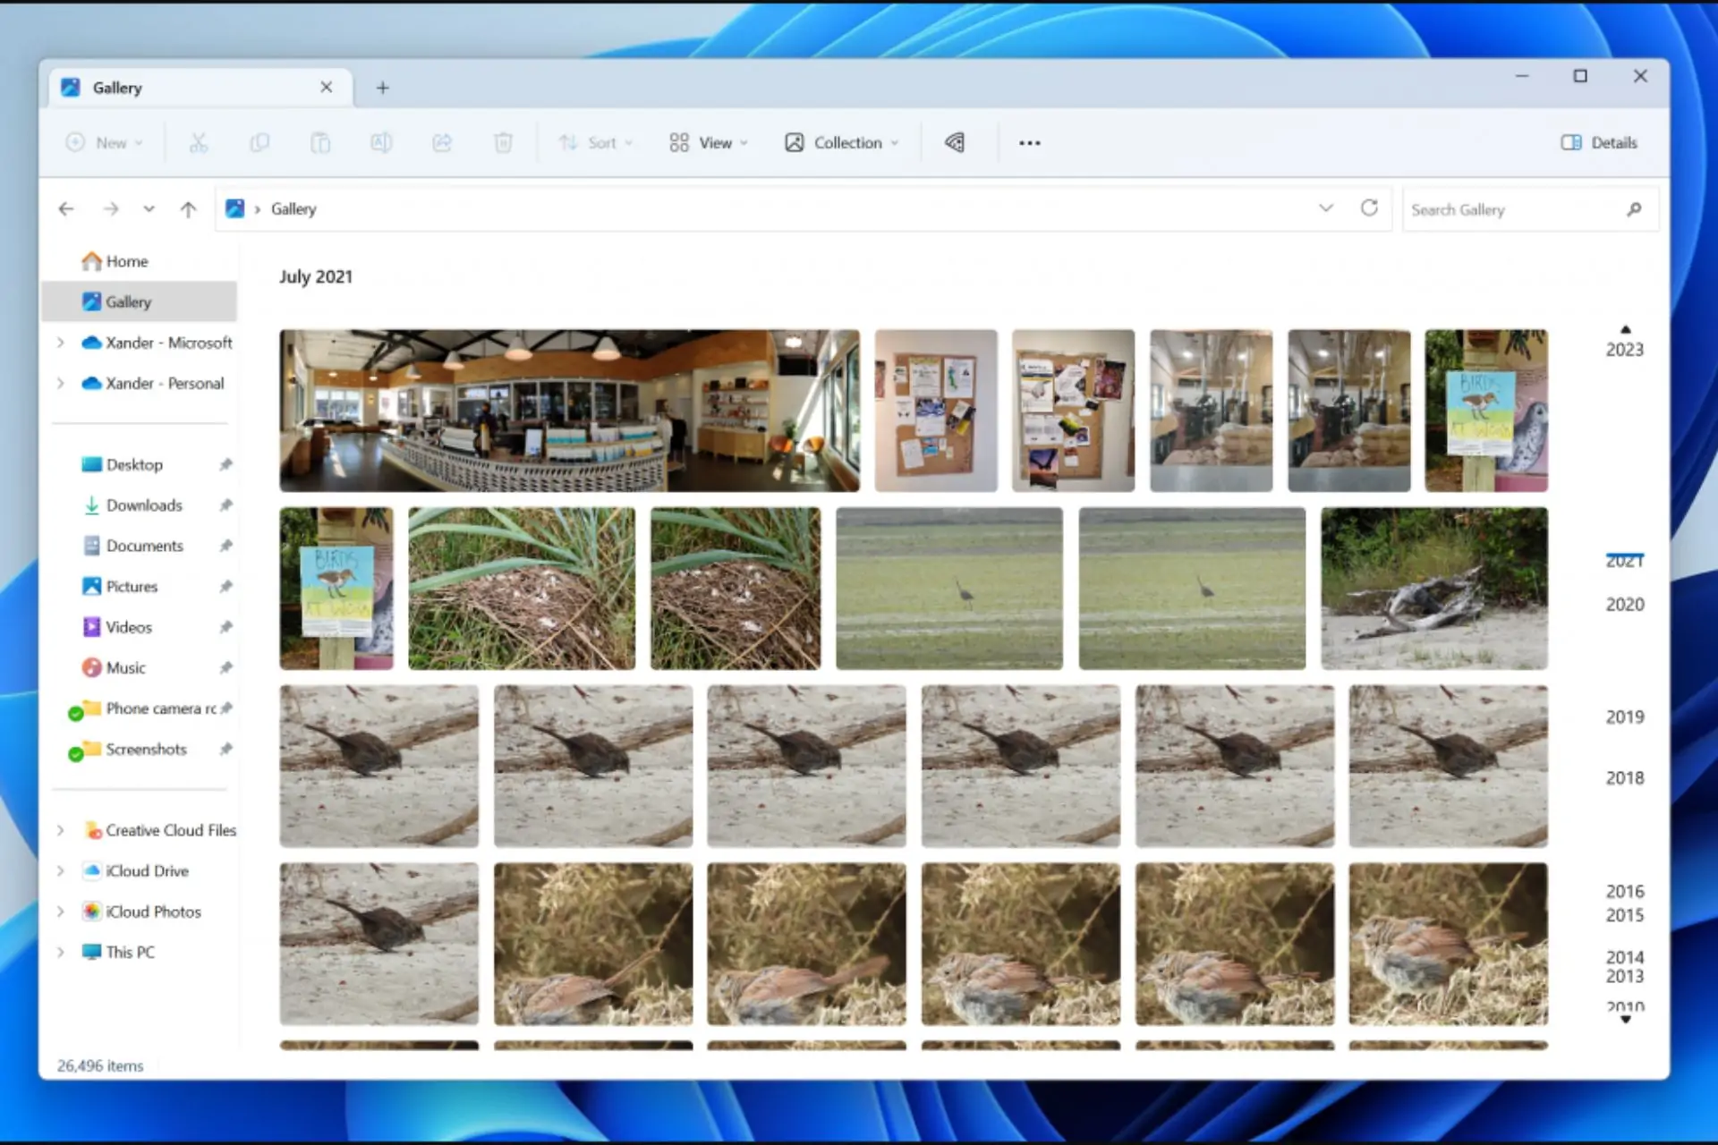Click the Copy icon in toolbar
The width and height of the screenshot is (1718, 1145).
(x=259, y=142)
